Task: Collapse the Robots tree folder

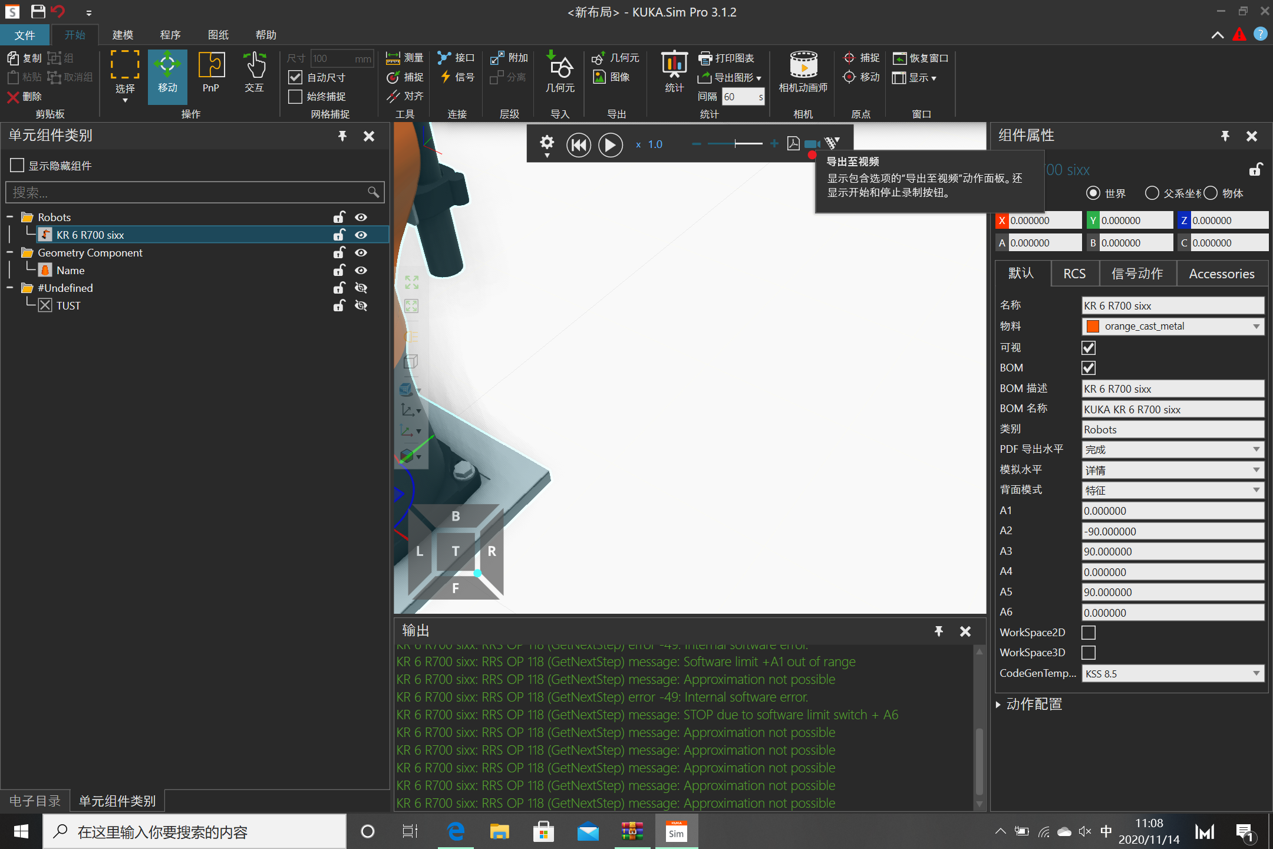Action: tap(10, 217)
